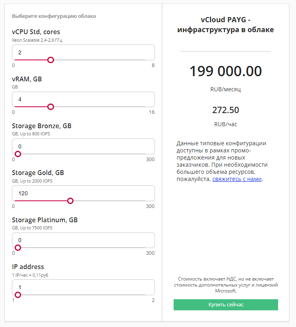Click the vCPU Std cores slider handle
The width and height of the screenshot is (296, 327).
[50, 60]
